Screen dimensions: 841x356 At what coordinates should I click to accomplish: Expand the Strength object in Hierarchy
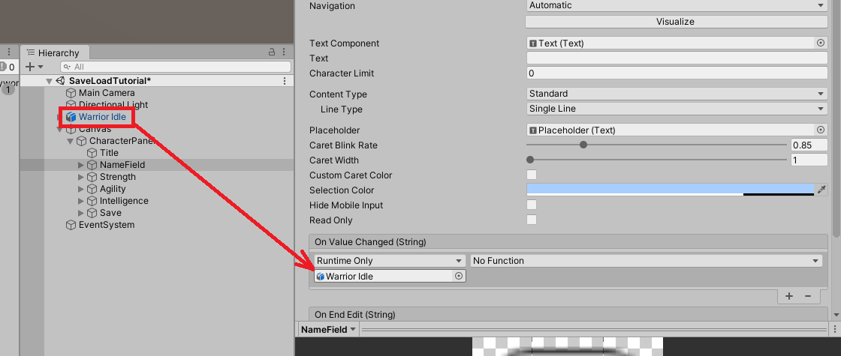[x=82, y=177]
